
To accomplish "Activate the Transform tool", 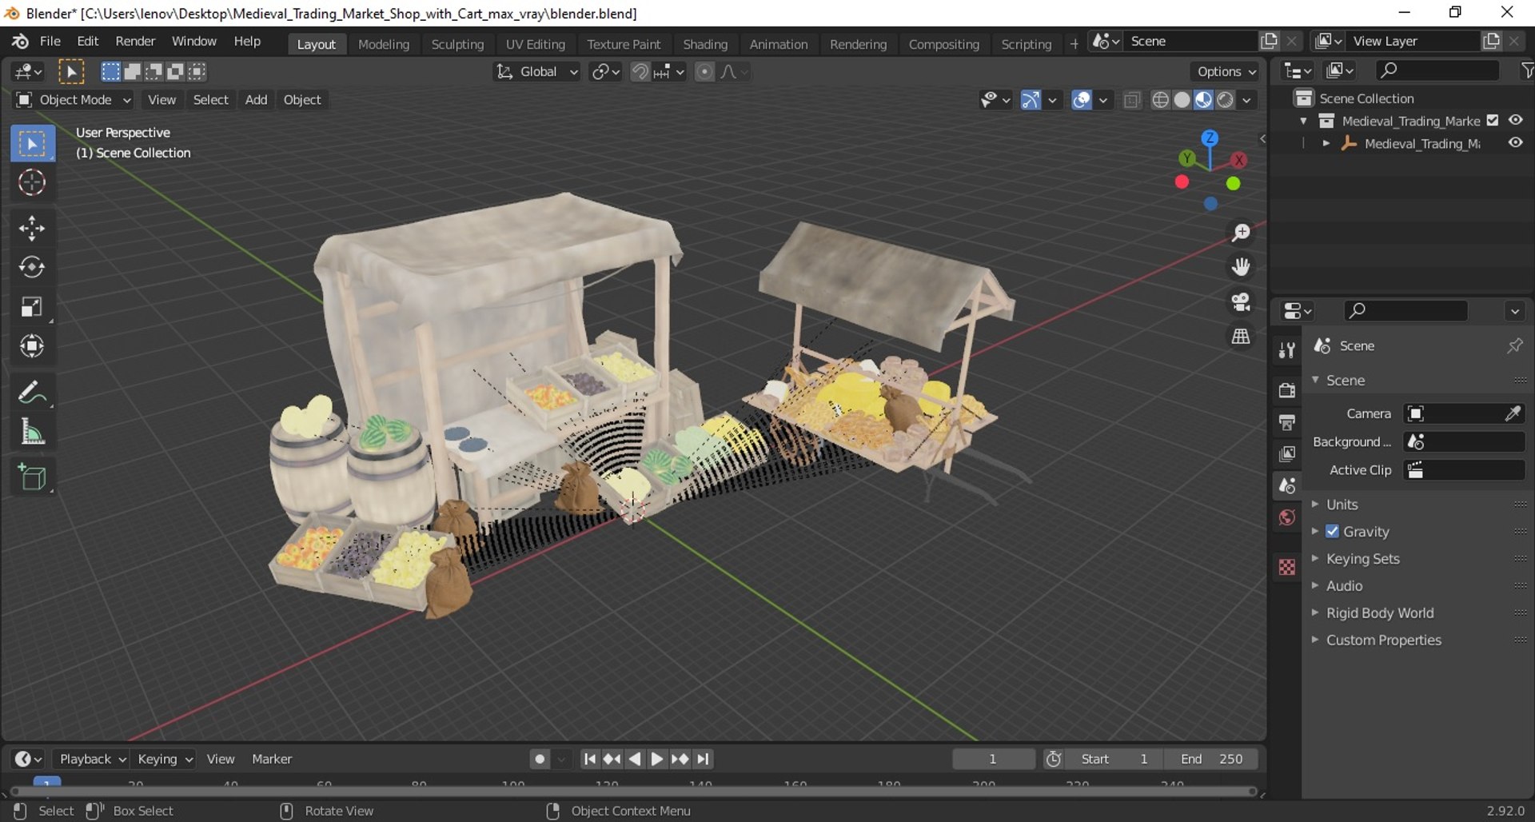I will tap(32, 346).
